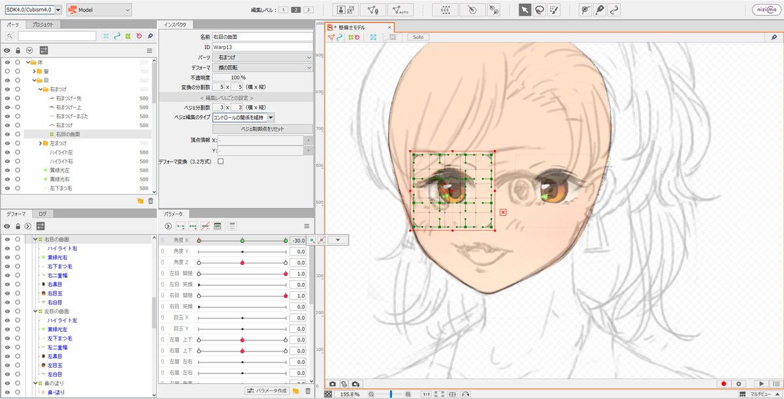Viewport: 784px width, 399px height.
Task: Click the parts search field
Action: pos(57,37)
